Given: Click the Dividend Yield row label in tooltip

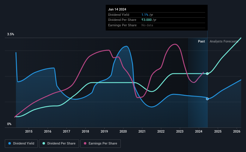Looking at the screenshot, I should (x=119, y=15).
